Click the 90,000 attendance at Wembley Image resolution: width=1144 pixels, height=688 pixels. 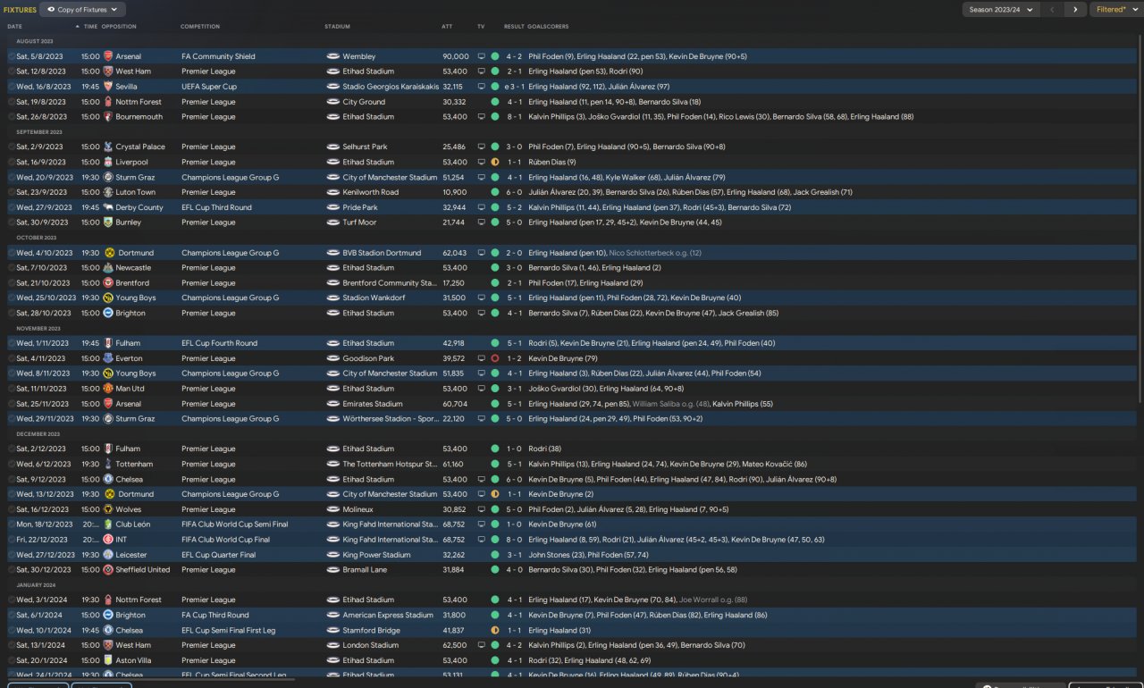(x=455, y=56)
